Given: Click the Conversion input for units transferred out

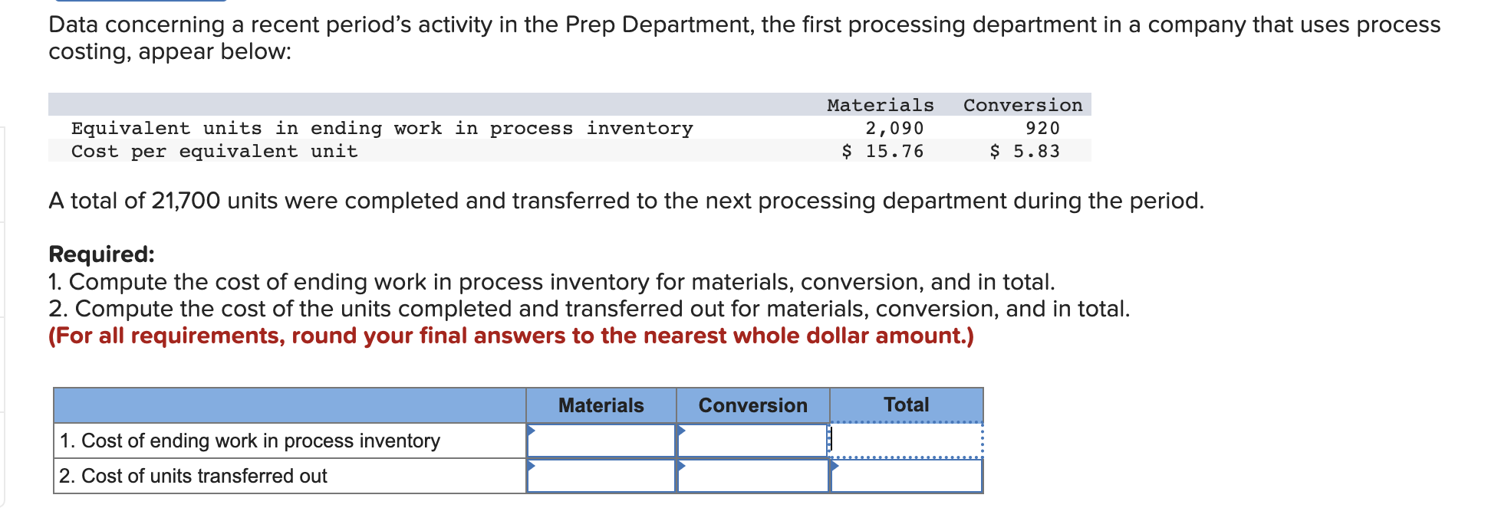Looking at the screenshot, I should 752,476.
